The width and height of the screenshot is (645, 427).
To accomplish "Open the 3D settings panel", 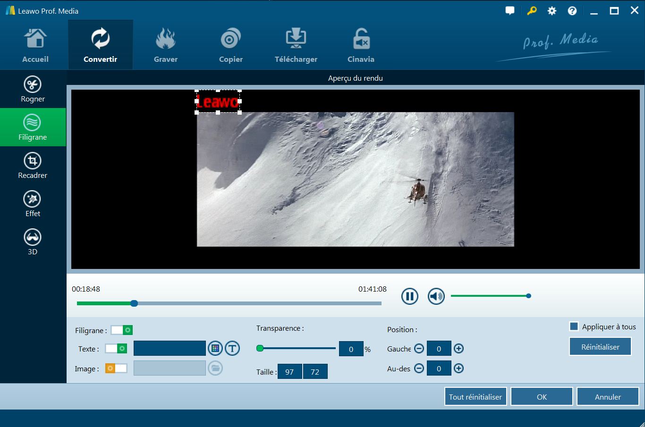I will pyautogui.click(x=33, y=242).
